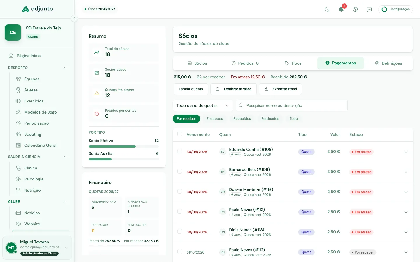Check the Paulo Neves set 2026 row checkbox
The width and height of the screenshot is (420, 262).
pyautogui.click(x=180, y=211)
